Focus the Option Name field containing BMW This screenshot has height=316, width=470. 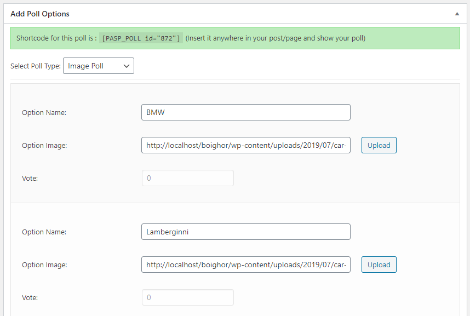tap(245, 112)
